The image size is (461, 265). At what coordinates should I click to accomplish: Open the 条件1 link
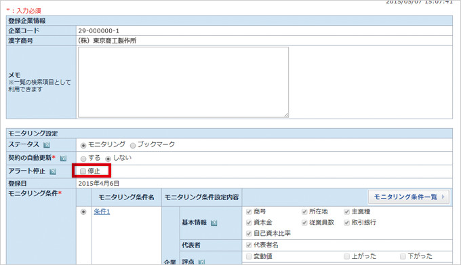(102, 212)
